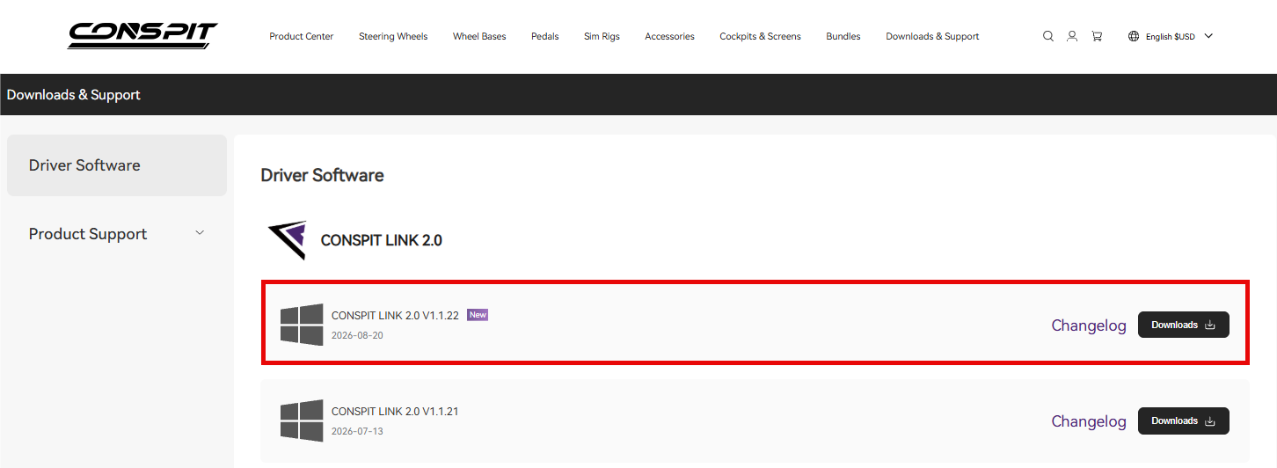Open the Accessories menu
This screenshot has width=1277, height=468.
669,36
